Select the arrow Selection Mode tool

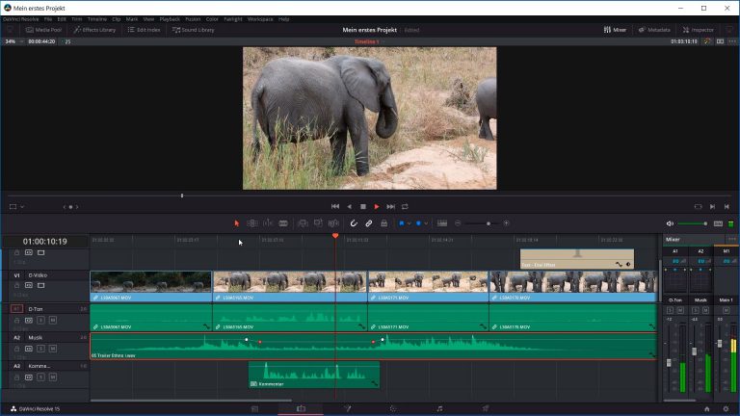pos(236,223)
